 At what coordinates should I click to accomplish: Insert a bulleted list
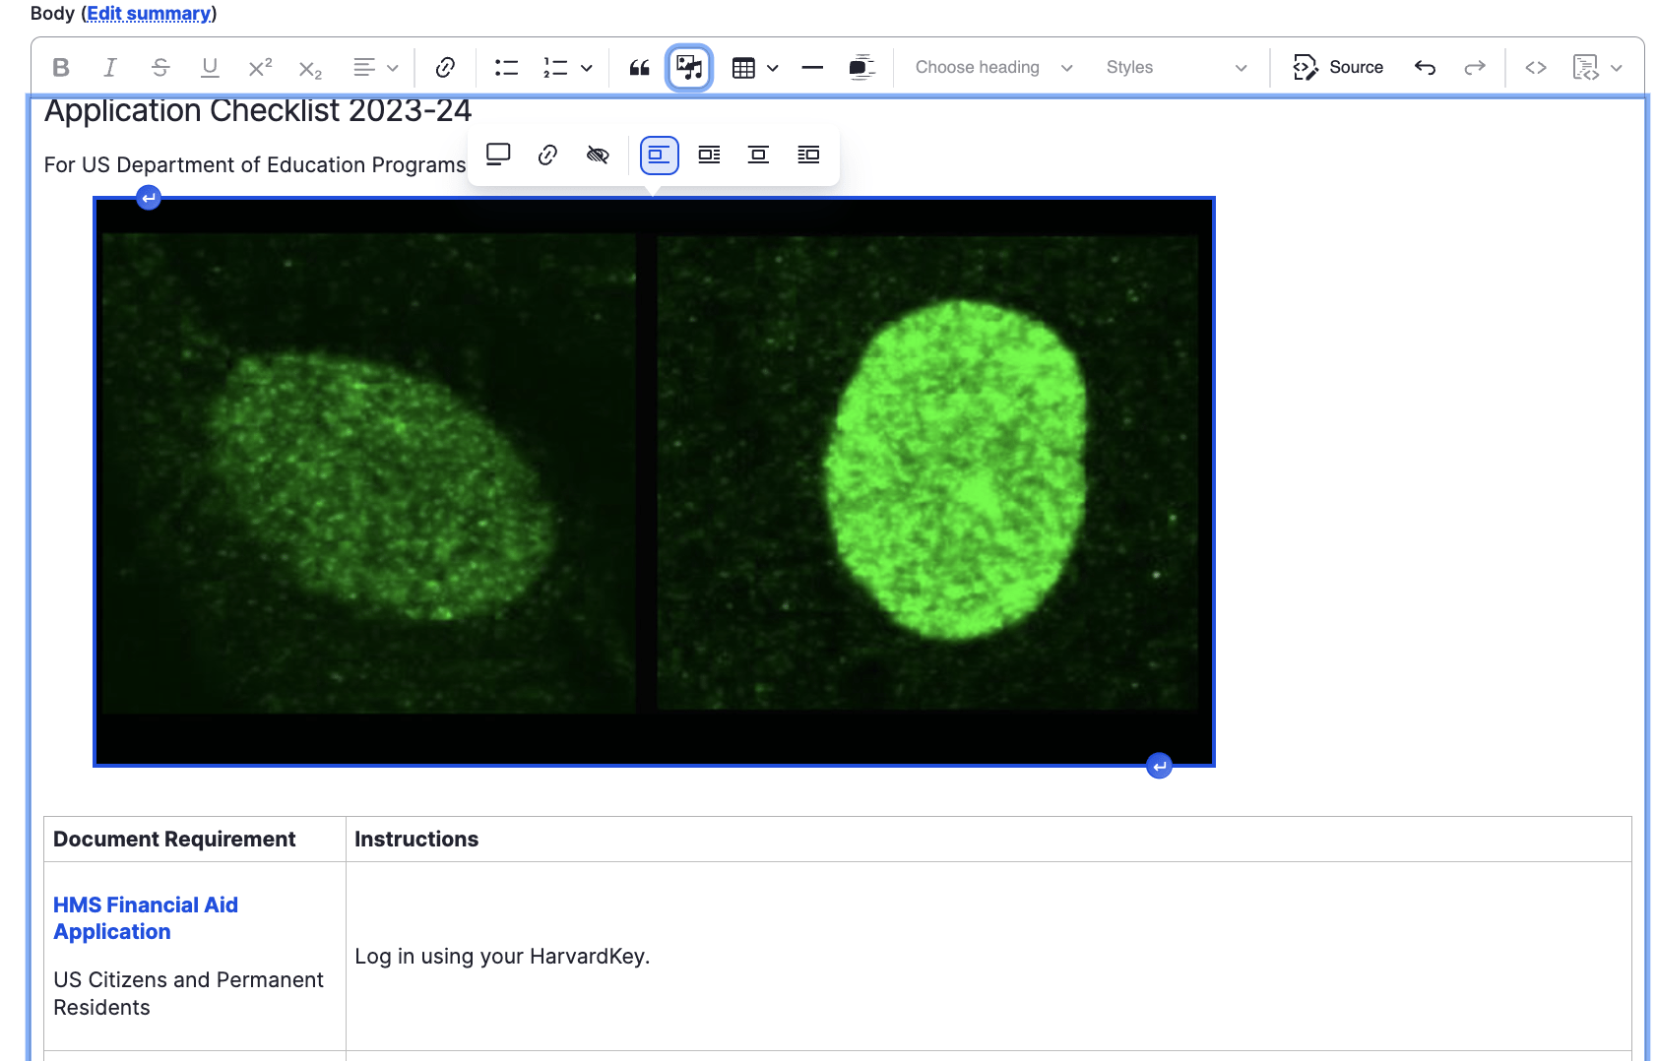(506, 67)
